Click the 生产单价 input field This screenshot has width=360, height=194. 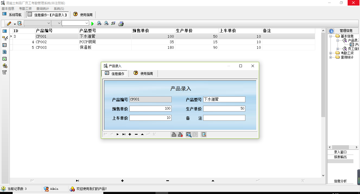(x=224, y=109)
